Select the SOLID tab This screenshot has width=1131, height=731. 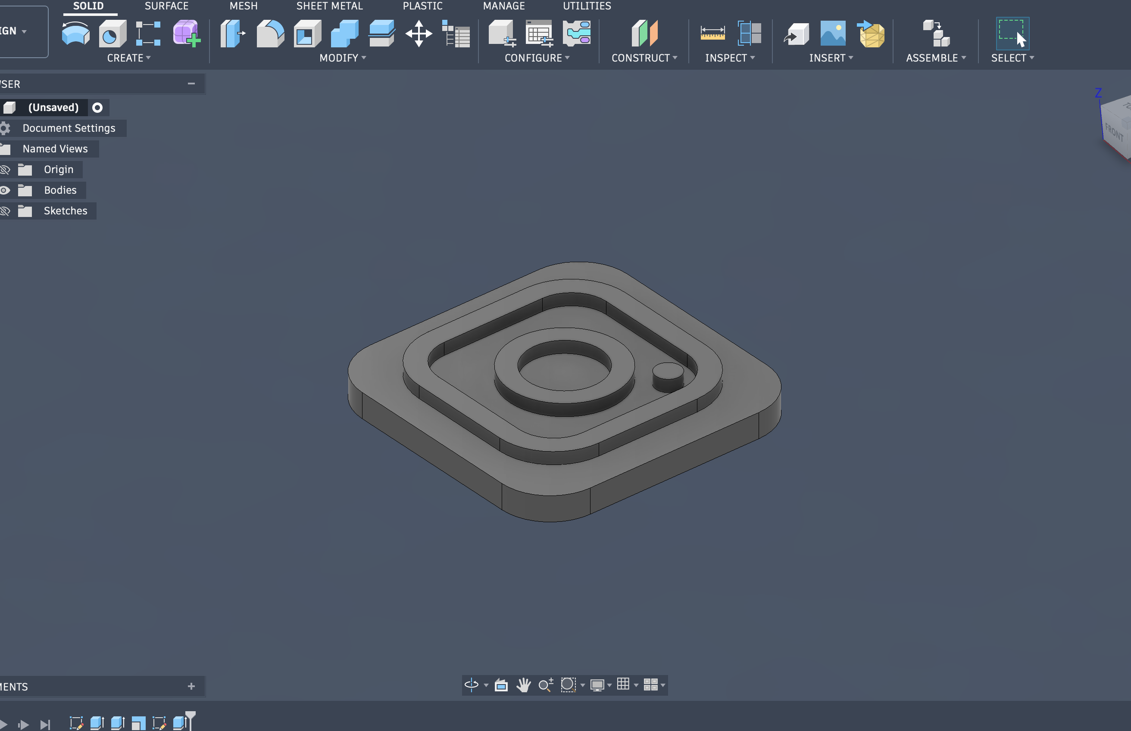tap(88, 6)
